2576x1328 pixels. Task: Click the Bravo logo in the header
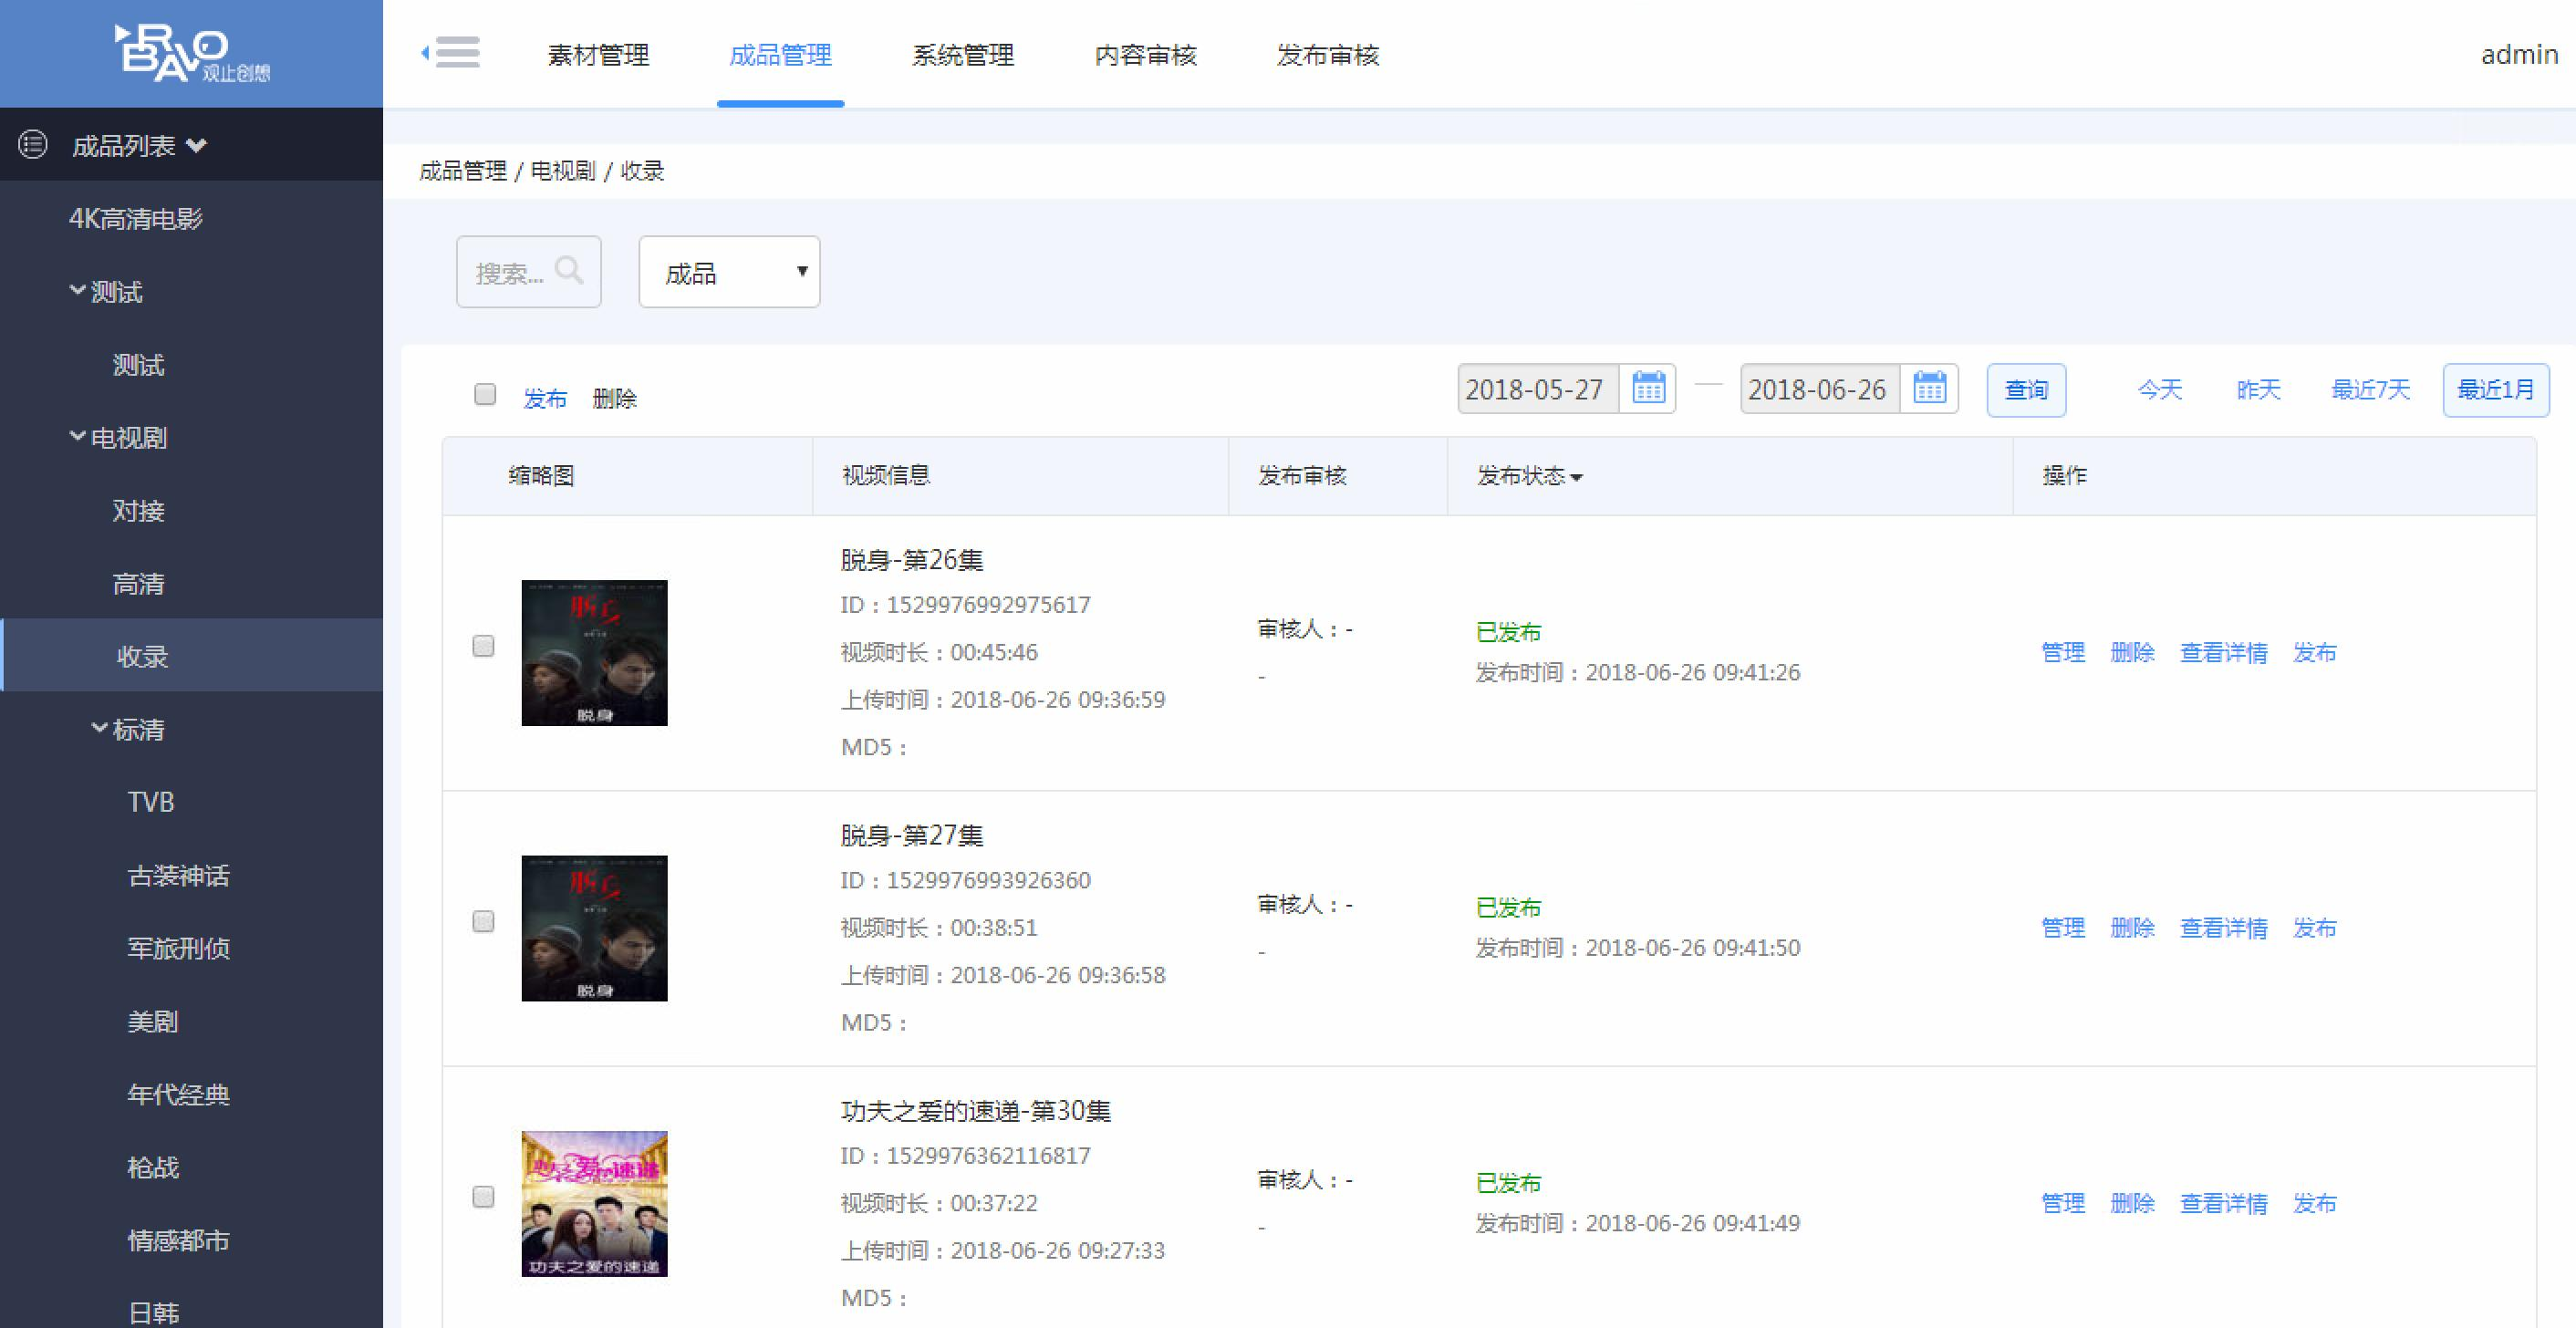190,53
